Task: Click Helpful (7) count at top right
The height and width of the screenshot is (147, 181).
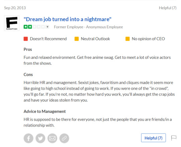Action: coord(168,8)
